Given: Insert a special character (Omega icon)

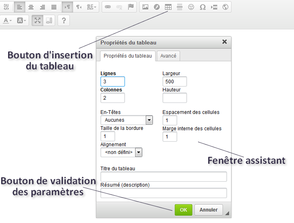Looking at the screenshot, I should 203,7.
